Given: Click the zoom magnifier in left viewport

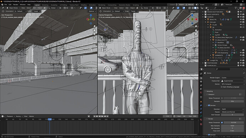Looking at the screenshot, I should pyautogui.click(x=94, y=26).
